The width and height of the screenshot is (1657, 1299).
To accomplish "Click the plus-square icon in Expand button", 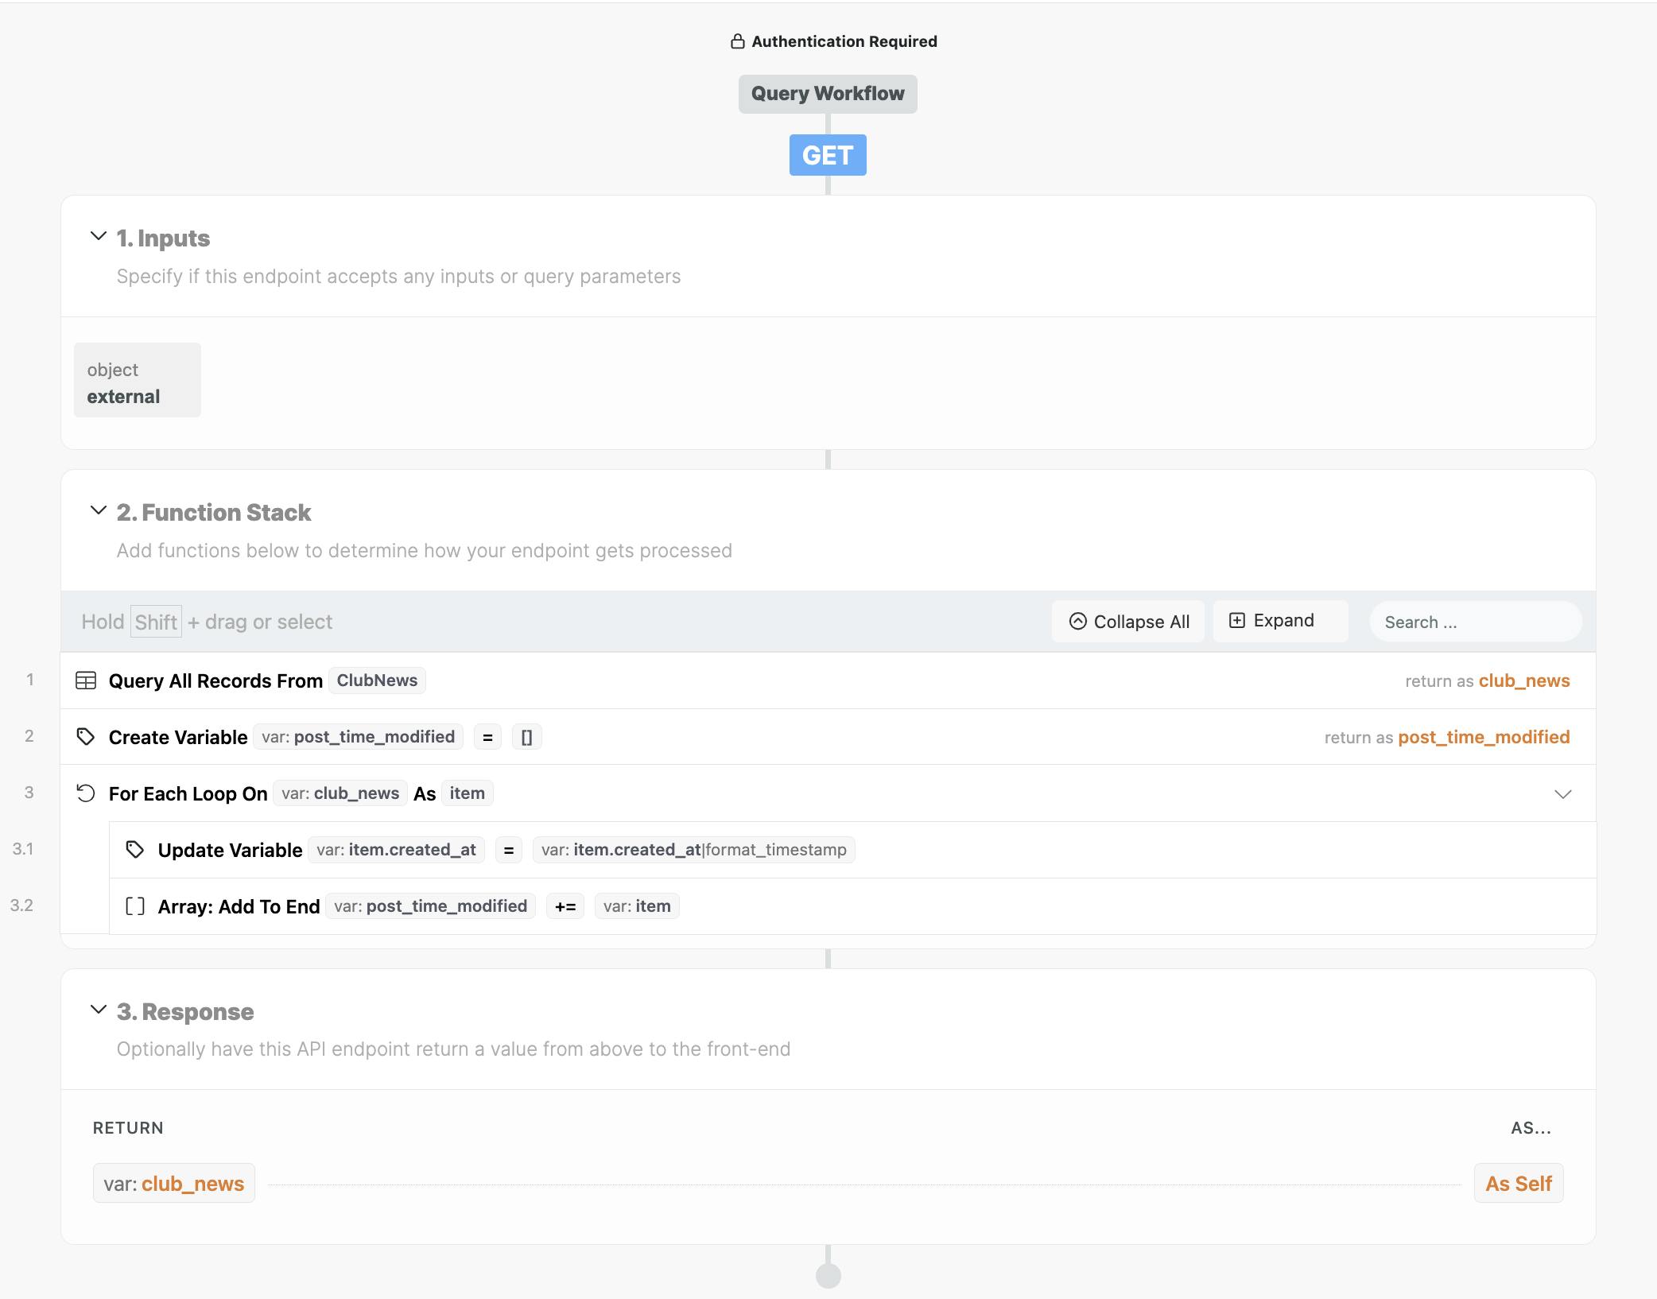I will pyautogui.click(x=1237, y=621).
